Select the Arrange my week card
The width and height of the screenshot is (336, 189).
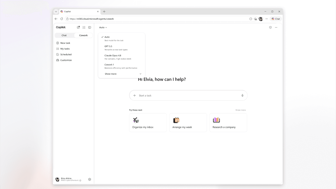(188, 122)
